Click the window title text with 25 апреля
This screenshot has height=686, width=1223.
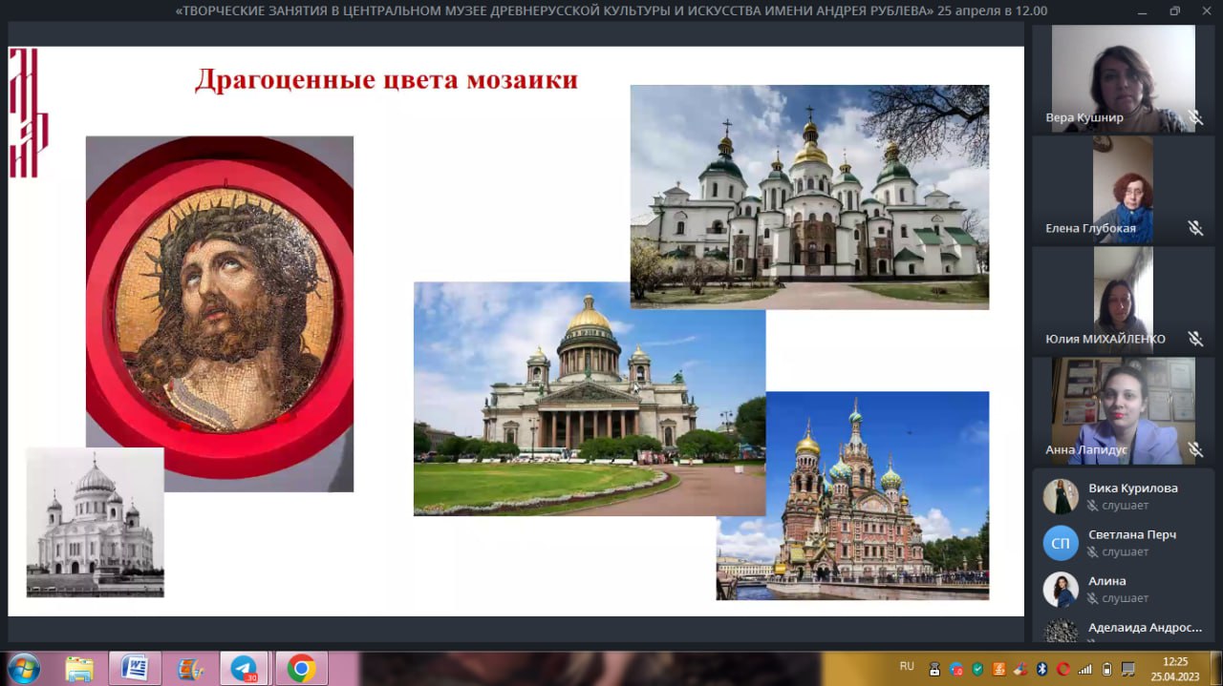pyautogui.click(x=611, y=10)
